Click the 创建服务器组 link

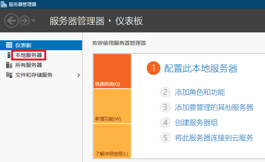pos(196,122)
